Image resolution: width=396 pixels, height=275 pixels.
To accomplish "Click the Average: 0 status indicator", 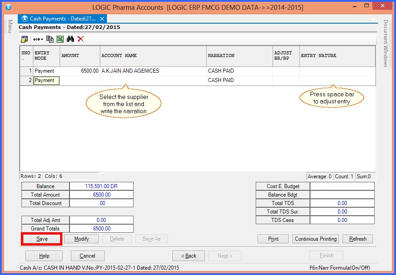I will click(x=319, y=176).
